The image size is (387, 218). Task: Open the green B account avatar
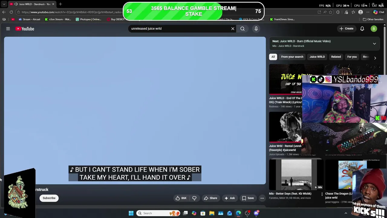[374, 29]
